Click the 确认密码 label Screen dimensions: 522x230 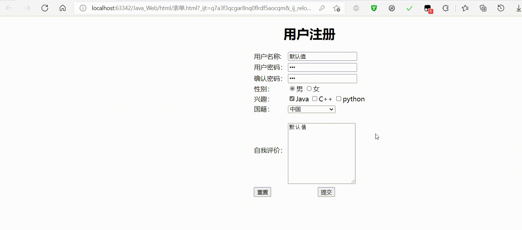(268, 78)
